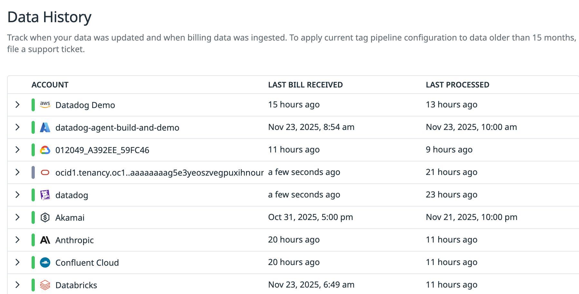
Task: Sort by Last Processed column header
Action: pyautogui.click(x=457, y=85)
